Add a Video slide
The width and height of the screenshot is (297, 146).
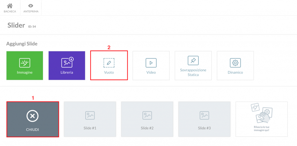[x=151, y=66]
